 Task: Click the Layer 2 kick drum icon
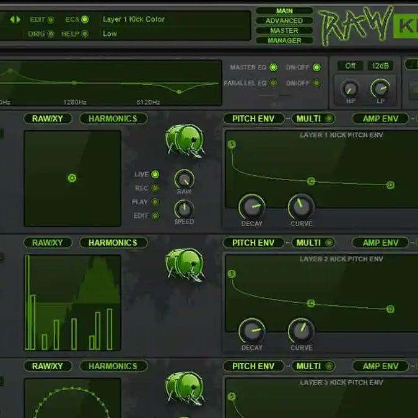tap(185, 264)
